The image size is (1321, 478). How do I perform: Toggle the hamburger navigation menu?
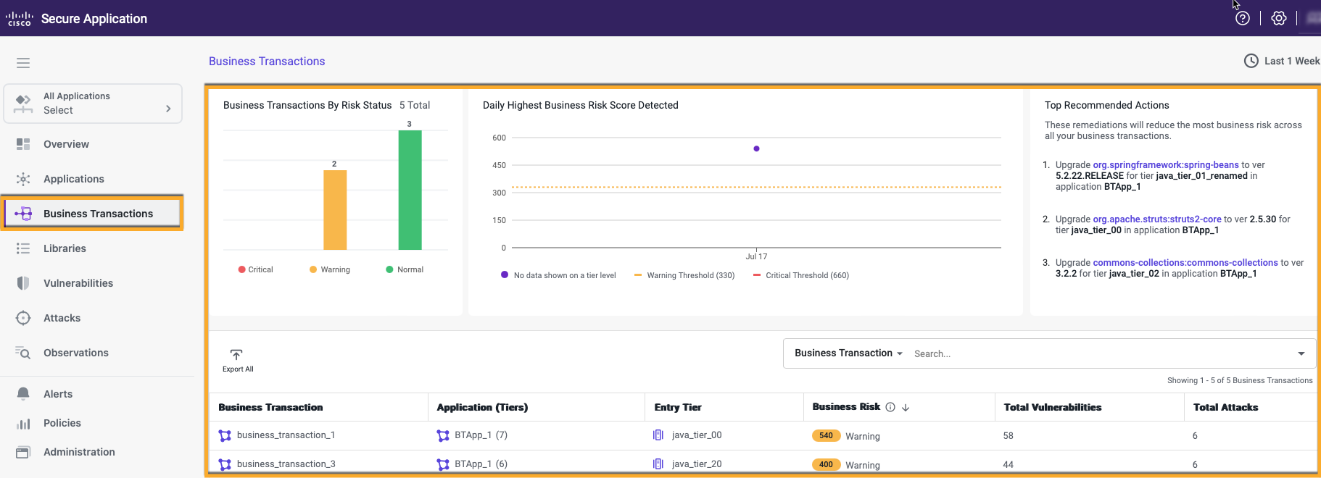(x=23, y=63)
